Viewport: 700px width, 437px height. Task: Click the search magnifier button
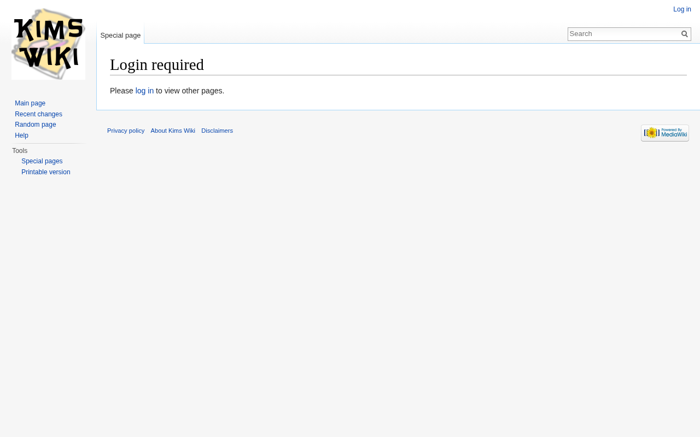(684, 34)
